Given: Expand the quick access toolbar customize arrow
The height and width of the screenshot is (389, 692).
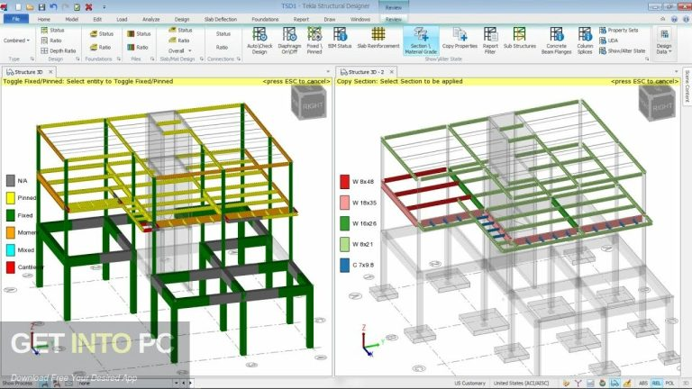Looking at the screenshot, I should point(105,7).
